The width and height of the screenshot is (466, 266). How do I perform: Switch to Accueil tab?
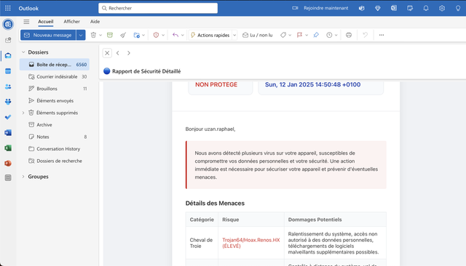click(45, 21)
